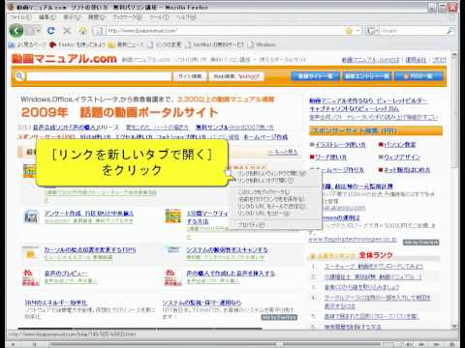Click the よく見るページ bookmark toolbar item
The width and height of the screenshot is (465, 348).
[x=27, y=44]
